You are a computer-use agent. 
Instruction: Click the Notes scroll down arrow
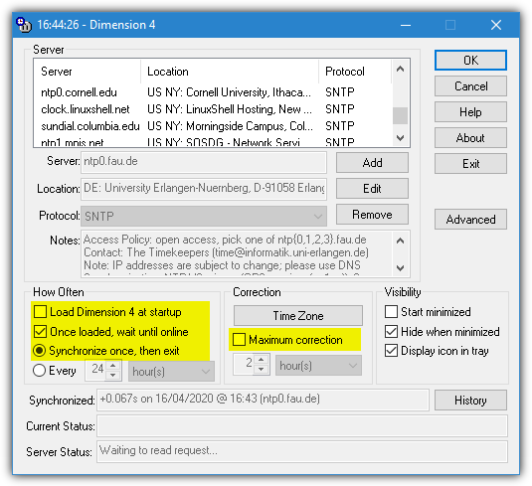(401, 267)
